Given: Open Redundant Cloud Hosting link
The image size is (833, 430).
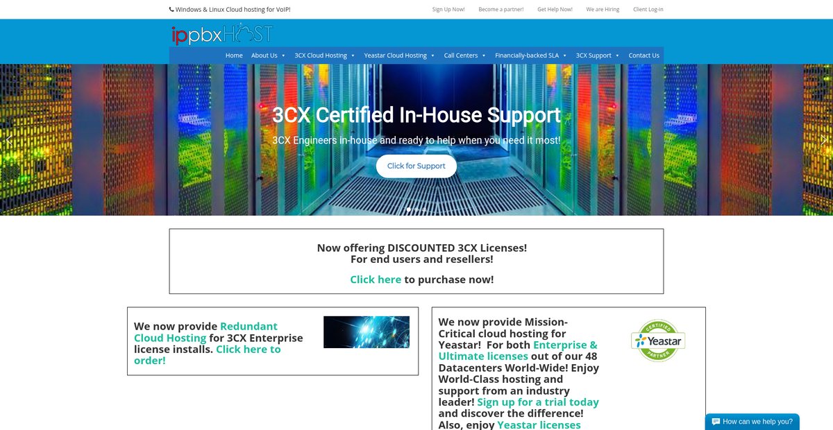Looking at the screenshot, I should tap(206, 332).
